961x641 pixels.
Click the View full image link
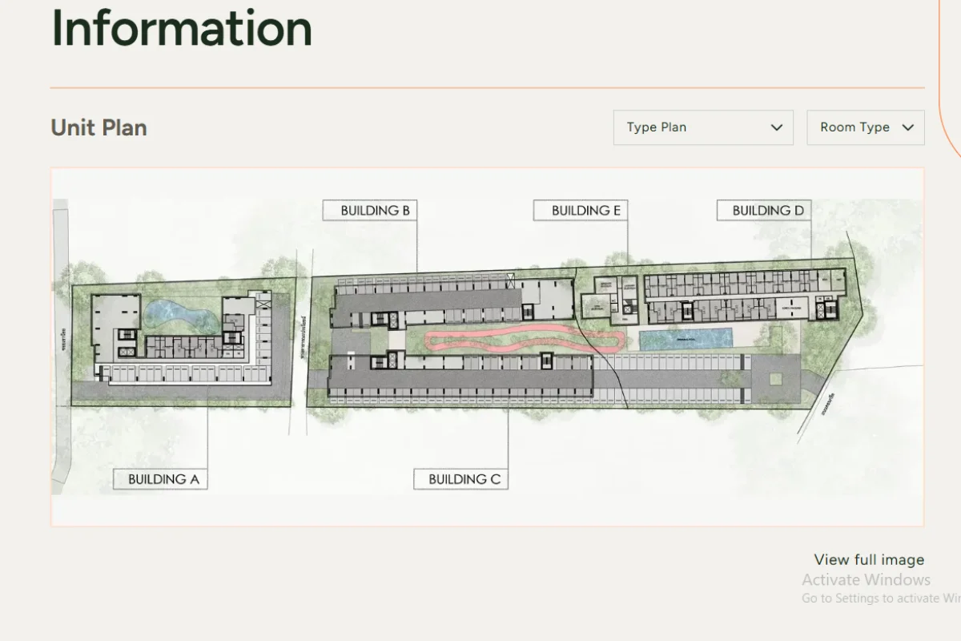click(869, 560)
